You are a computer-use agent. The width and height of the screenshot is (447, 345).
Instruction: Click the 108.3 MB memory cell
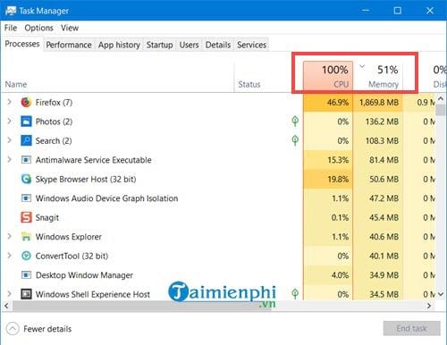tap(378, 140)
